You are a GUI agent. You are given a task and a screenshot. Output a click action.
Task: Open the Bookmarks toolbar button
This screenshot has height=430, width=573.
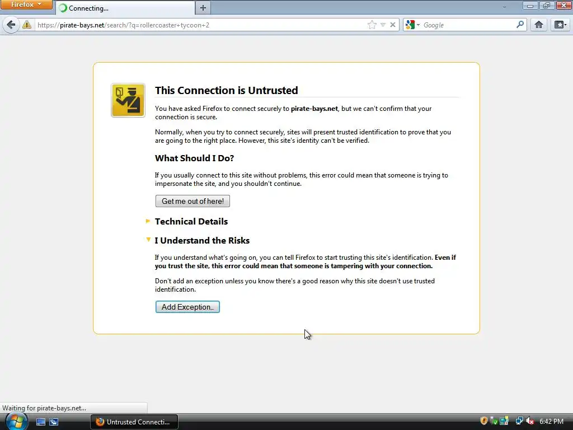(560, 25)
